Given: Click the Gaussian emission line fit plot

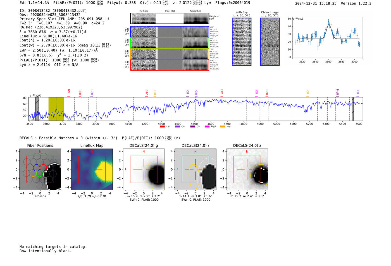Looking at the screenshot, I should [x=327, y=38].
